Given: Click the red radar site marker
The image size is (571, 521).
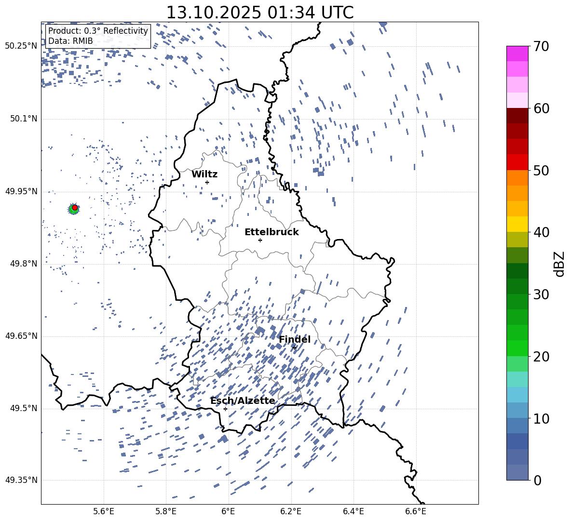Looking at the screenshot, I should click(75, 208).
